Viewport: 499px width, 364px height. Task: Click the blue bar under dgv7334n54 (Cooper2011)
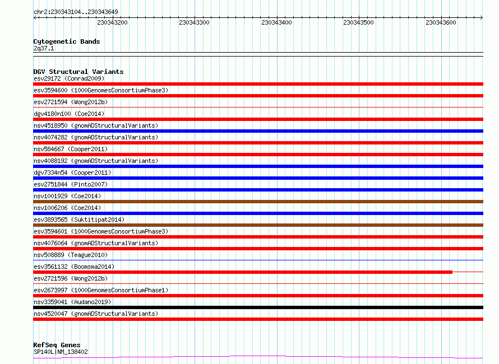tap(258, 178)
